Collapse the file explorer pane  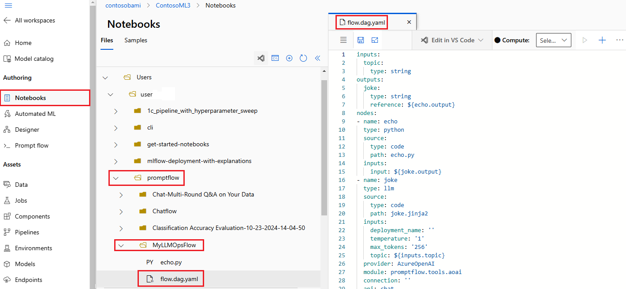[x=317, y=58]
